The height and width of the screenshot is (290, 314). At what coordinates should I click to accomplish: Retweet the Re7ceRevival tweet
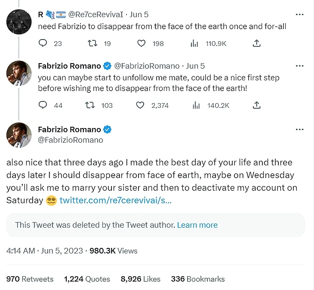[92, 43]
